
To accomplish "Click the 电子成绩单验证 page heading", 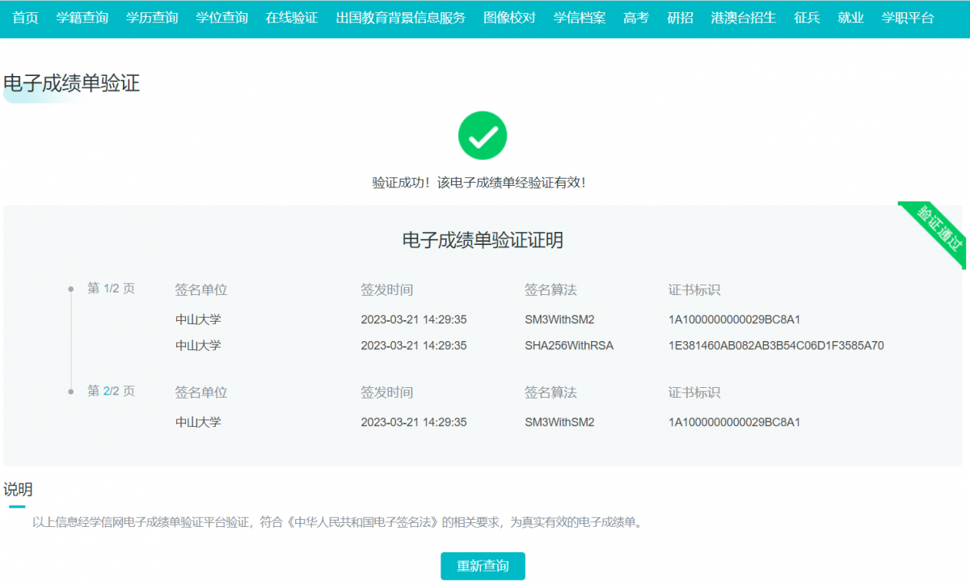I will click(72, 83).
